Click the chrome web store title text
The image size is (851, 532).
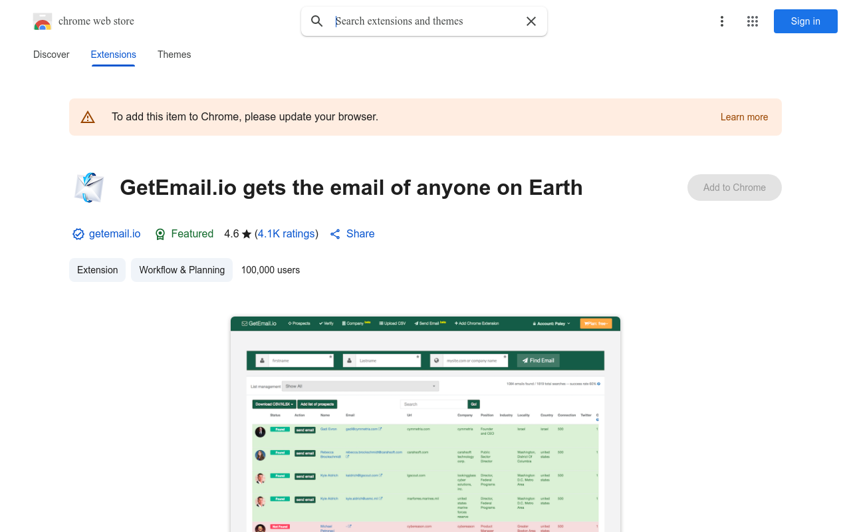(x=96, y=21)
